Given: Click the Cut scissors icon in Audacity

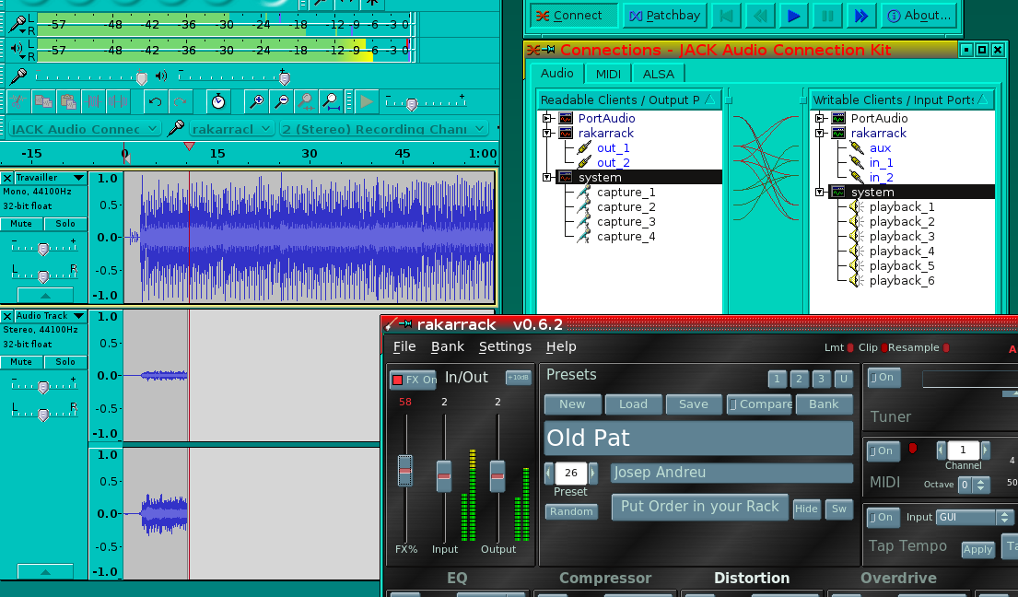Looking at the screenshot, I should tap(18, 102).
